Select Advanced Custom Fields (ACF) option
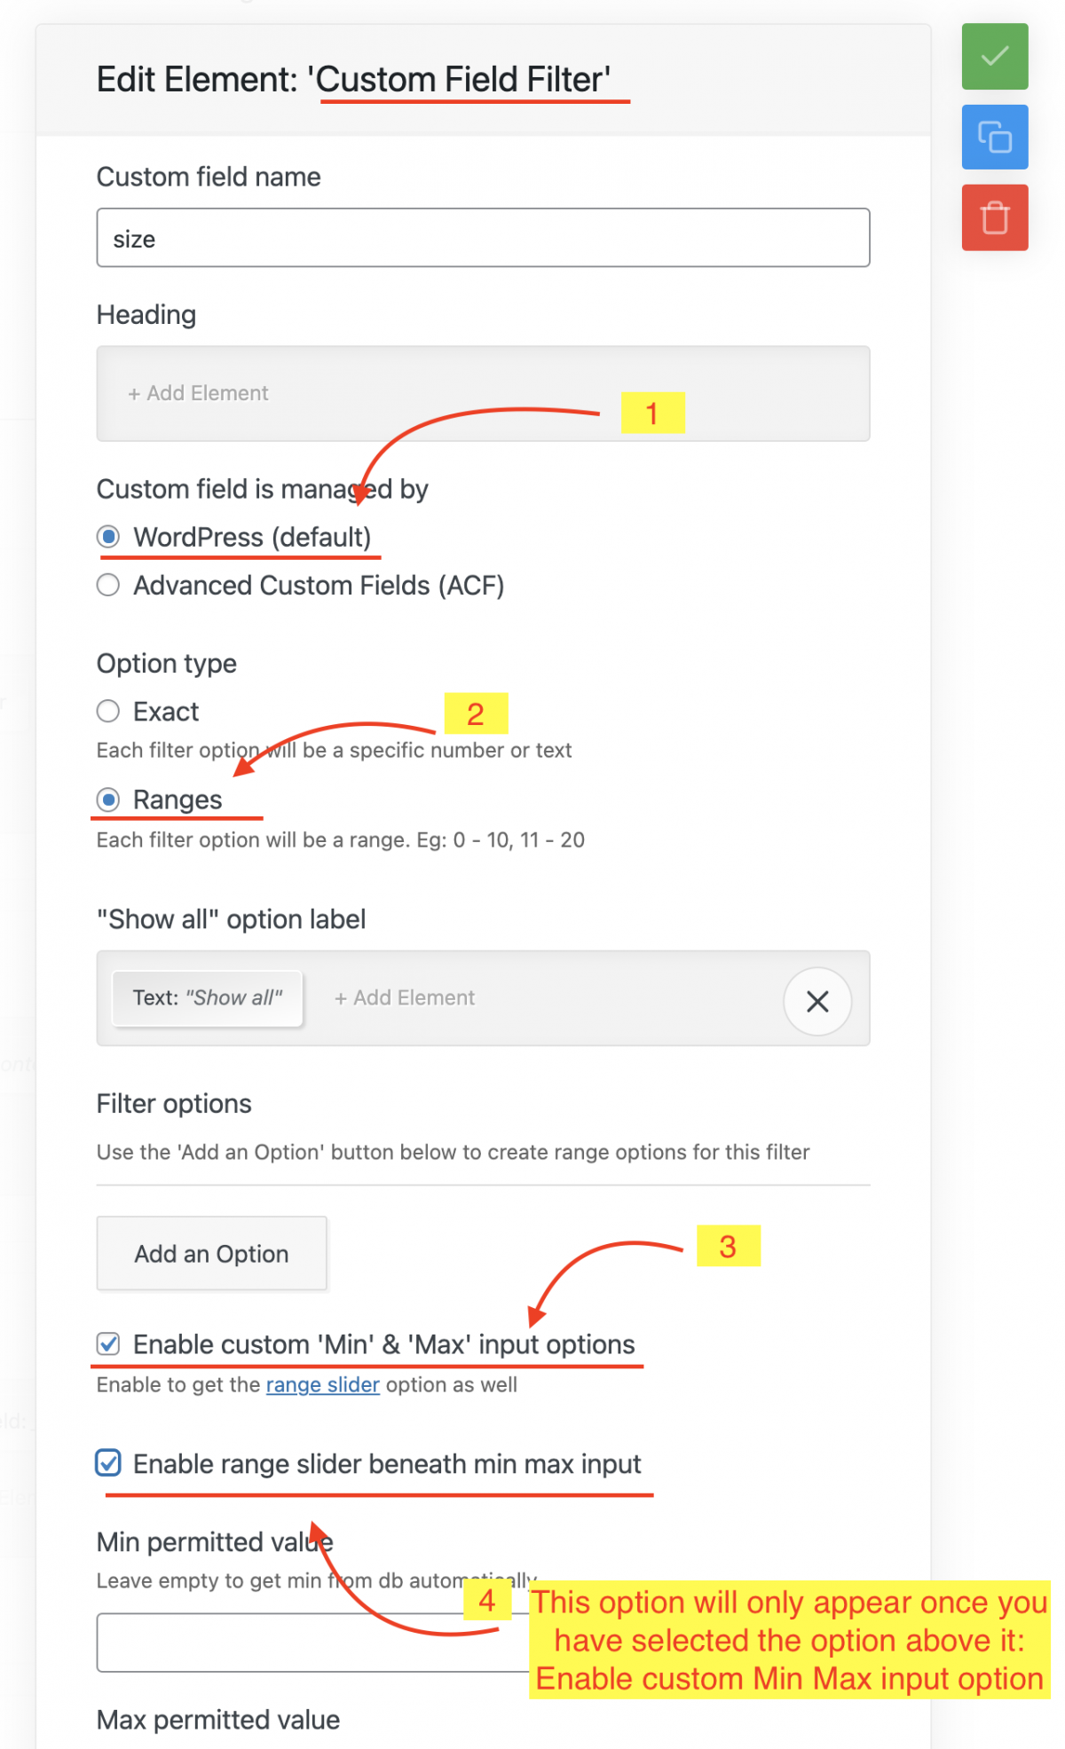 pyautogui.click(x=108, y=586)
